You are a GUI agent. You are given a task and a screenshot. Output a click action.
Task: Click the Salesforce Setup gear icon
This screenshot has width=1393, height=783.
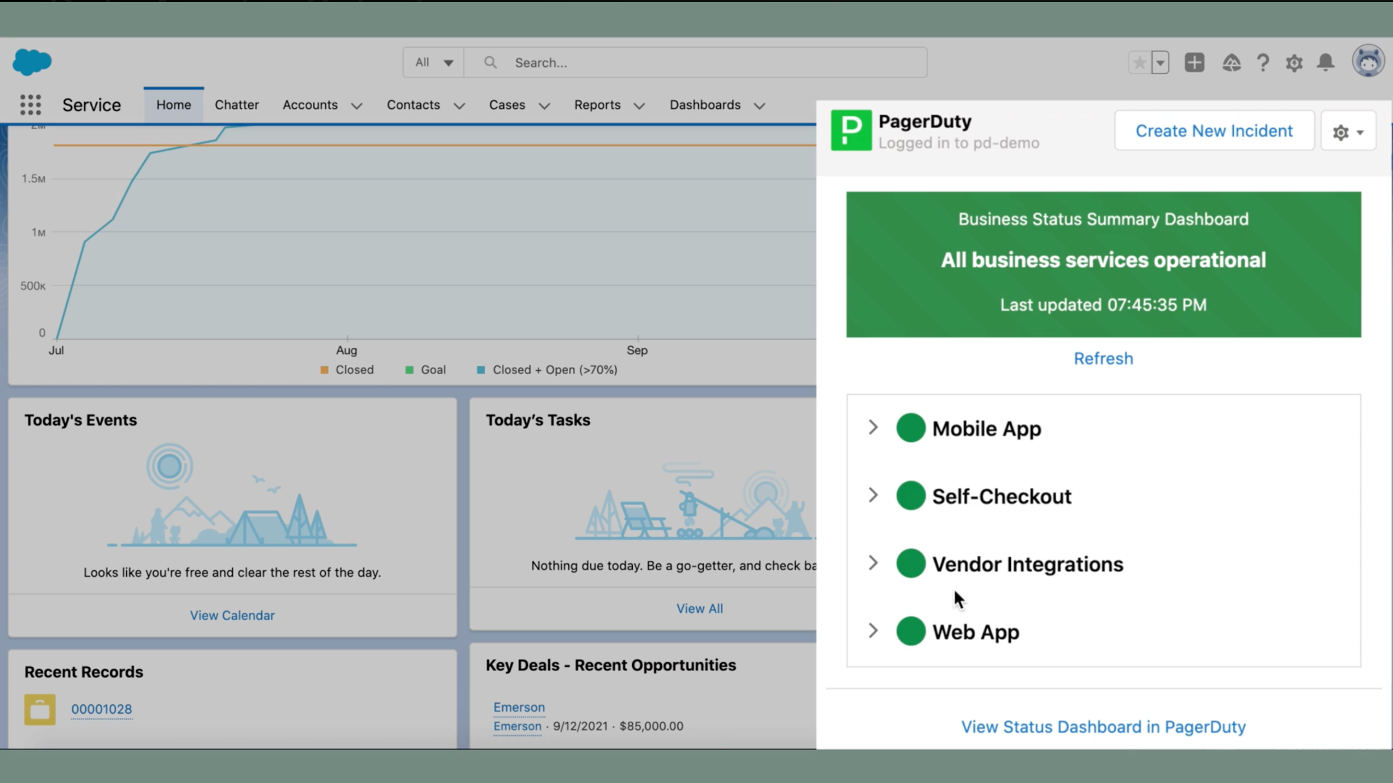1294,63
